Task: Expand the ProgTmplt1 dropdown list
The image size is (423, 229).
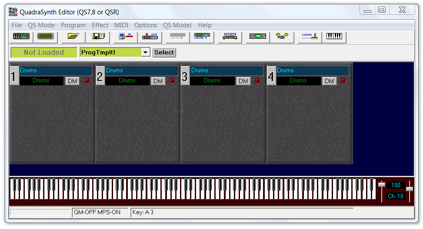Action: click(146, 53)
